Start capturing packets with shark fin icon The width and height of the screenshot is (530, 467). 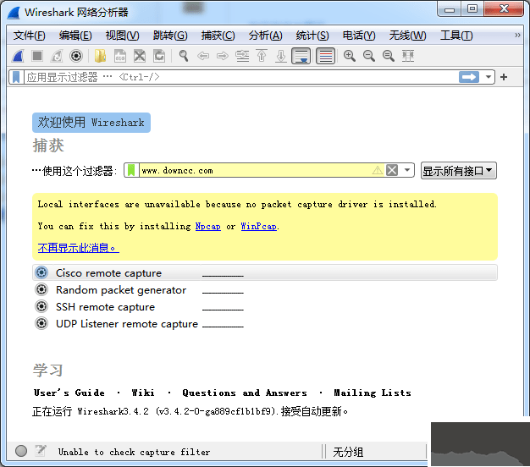[x=18, y=56]
